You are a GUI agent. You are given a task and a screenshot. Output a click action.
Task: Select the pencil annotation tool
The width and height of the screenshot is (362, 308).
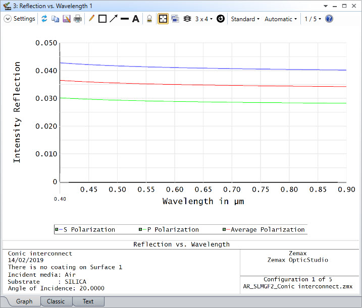tap(91, 19)
